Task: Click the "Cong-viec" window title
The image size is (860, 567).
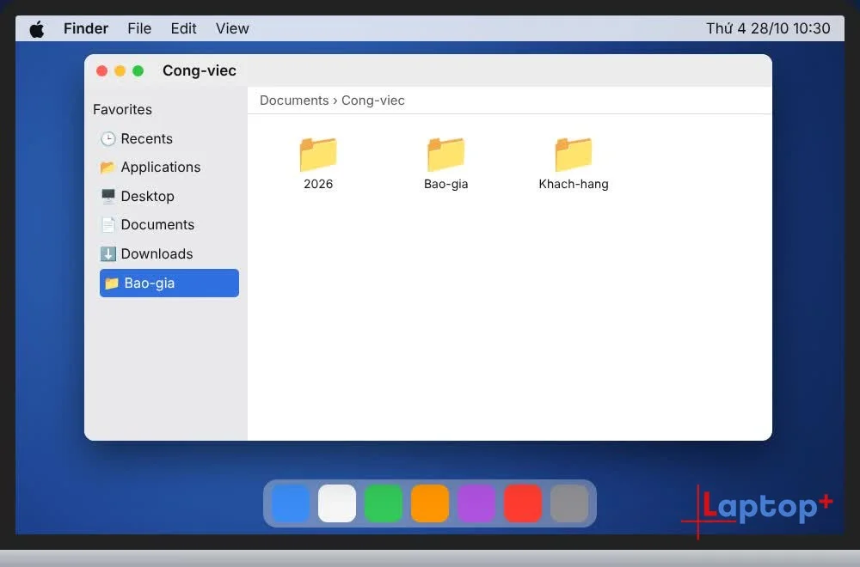Action: 200,70
